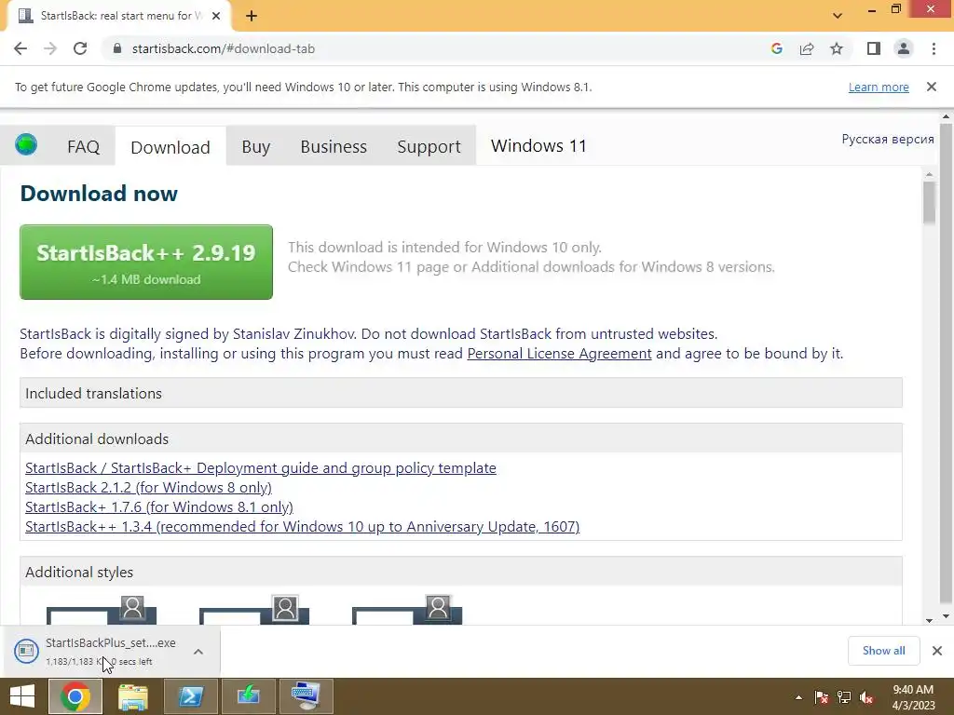Reload the StartIsBack page
The height and width of the screenshot is (715, 954).
[x=80, y=48]
